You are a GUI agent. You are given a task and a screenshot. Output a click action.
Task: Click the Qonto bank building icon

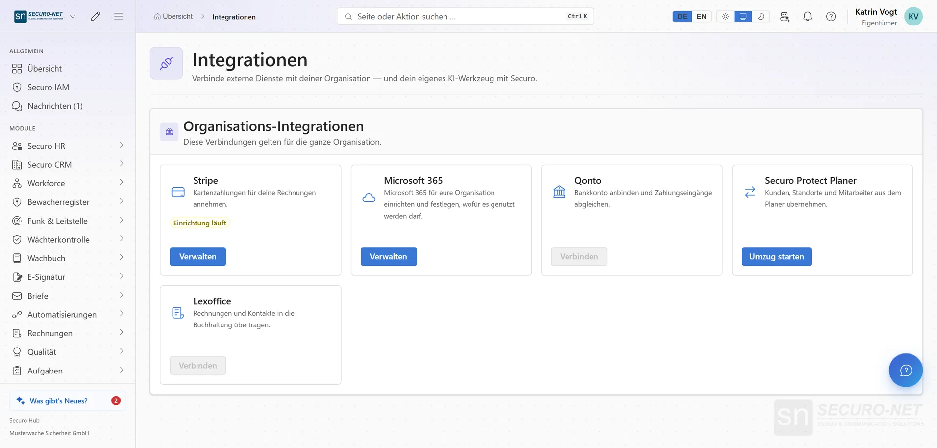[x=559, y=192]
